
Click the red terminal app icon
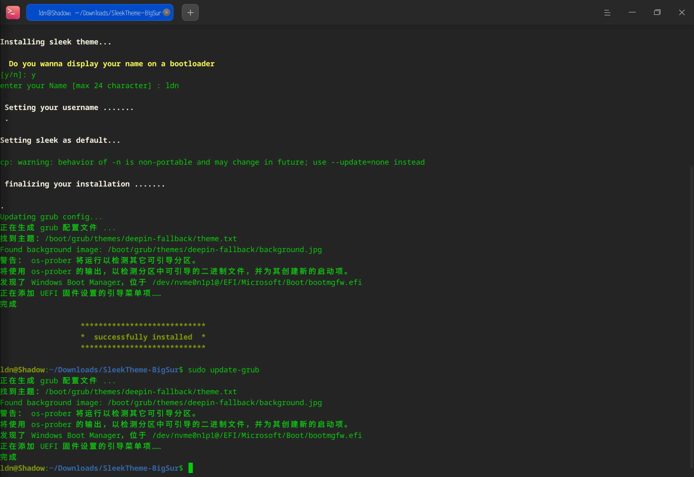[13, 13]
